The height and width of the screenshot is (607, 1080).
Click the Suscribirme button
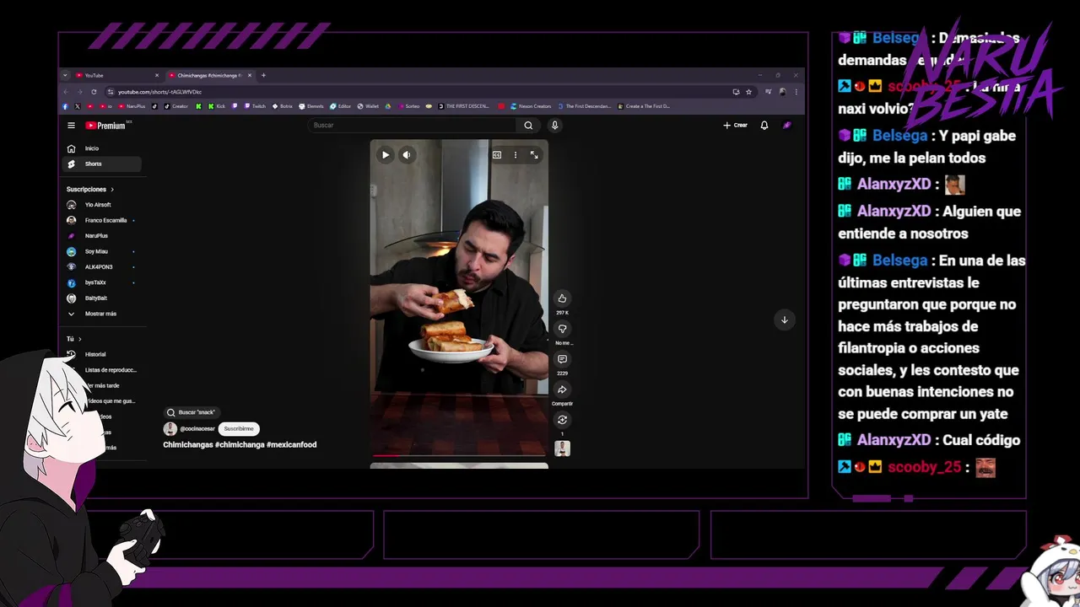point(239,429)
